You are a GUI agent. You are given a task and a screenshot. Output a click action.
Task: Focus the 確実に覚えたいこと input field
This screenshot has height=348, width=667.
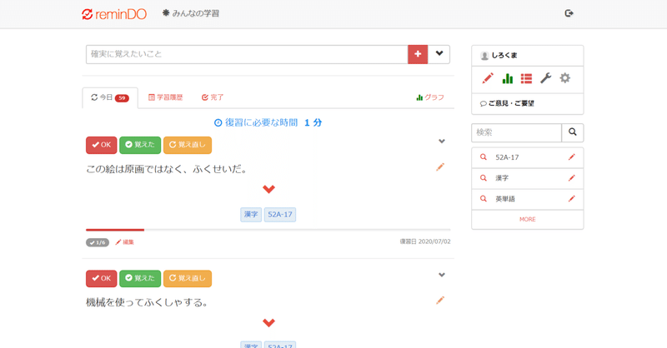pyautogui.click(x=247, y=54)
